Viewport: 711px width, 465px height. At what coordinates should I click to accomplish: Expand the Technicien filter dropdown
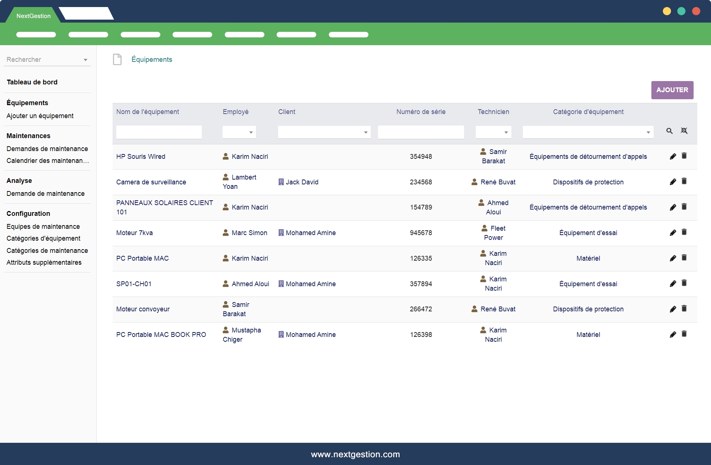[493, 132]
